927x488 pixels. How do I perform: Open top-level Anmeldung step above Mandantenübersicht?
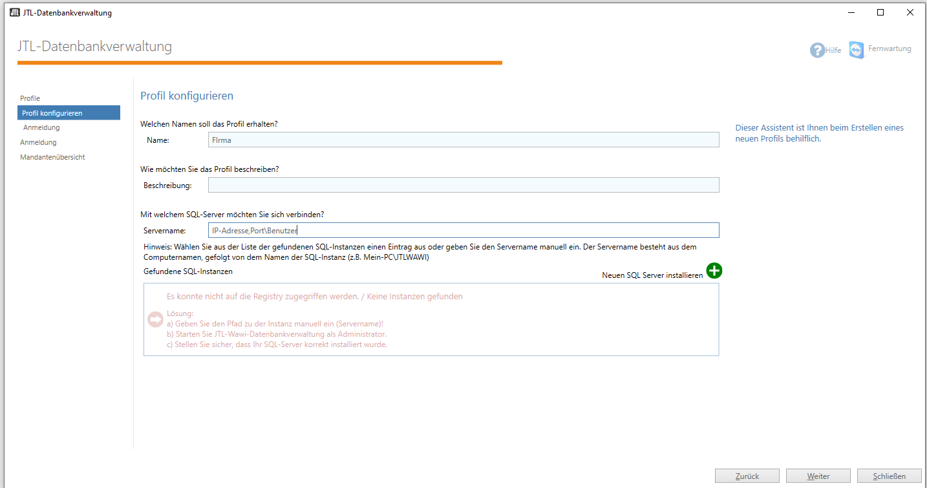38,142
